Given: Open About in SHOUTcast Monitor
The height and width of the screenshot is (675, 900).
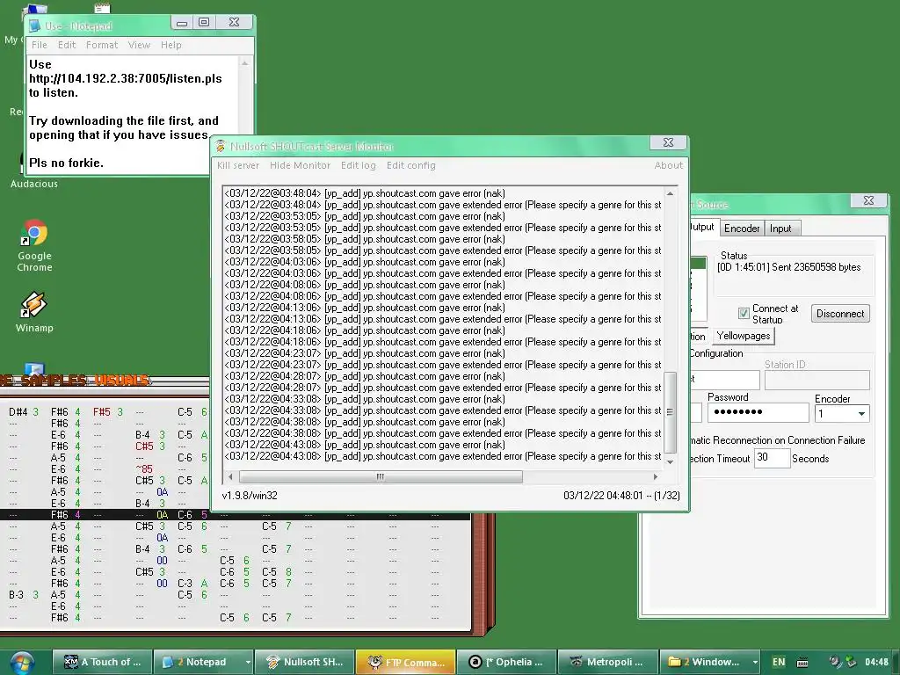Looking at the screenshot, I should point(669,165).
